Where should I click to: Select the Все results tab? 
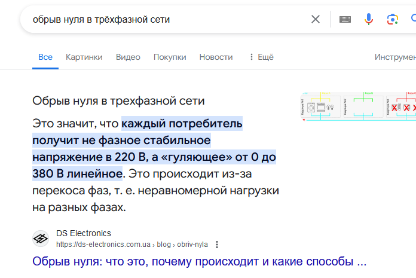click(x=45, y=57)
